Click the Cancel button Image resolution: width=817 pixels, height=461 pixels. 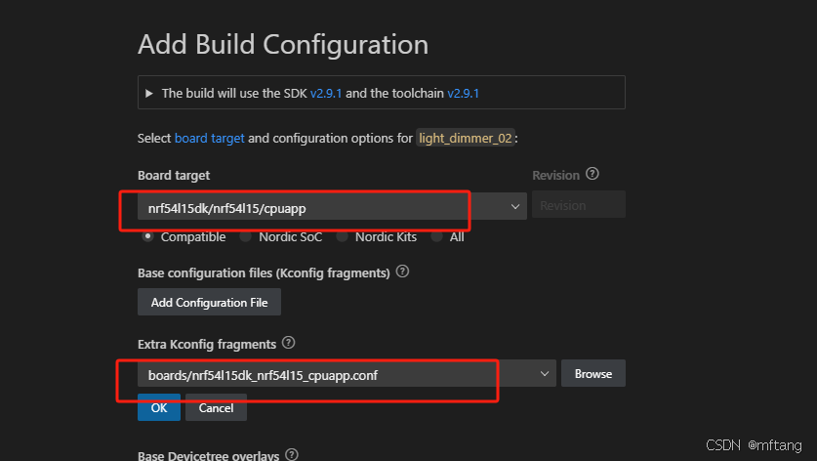216,407
